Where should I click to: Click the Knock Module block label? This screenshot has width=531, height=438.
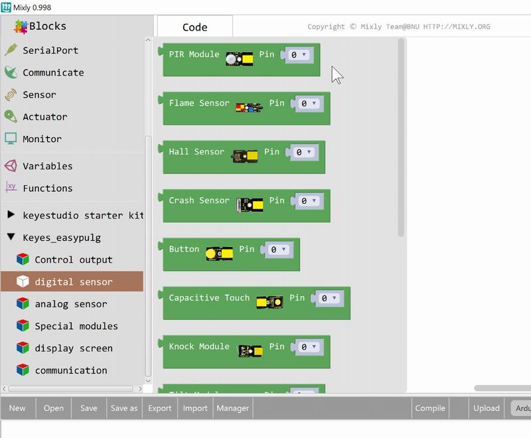199,346
